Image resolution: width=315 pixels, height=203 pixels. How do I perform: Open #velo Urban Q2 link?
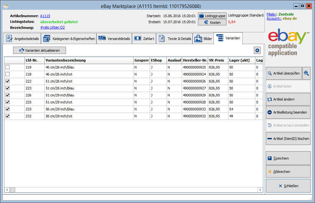click(52, 27)
